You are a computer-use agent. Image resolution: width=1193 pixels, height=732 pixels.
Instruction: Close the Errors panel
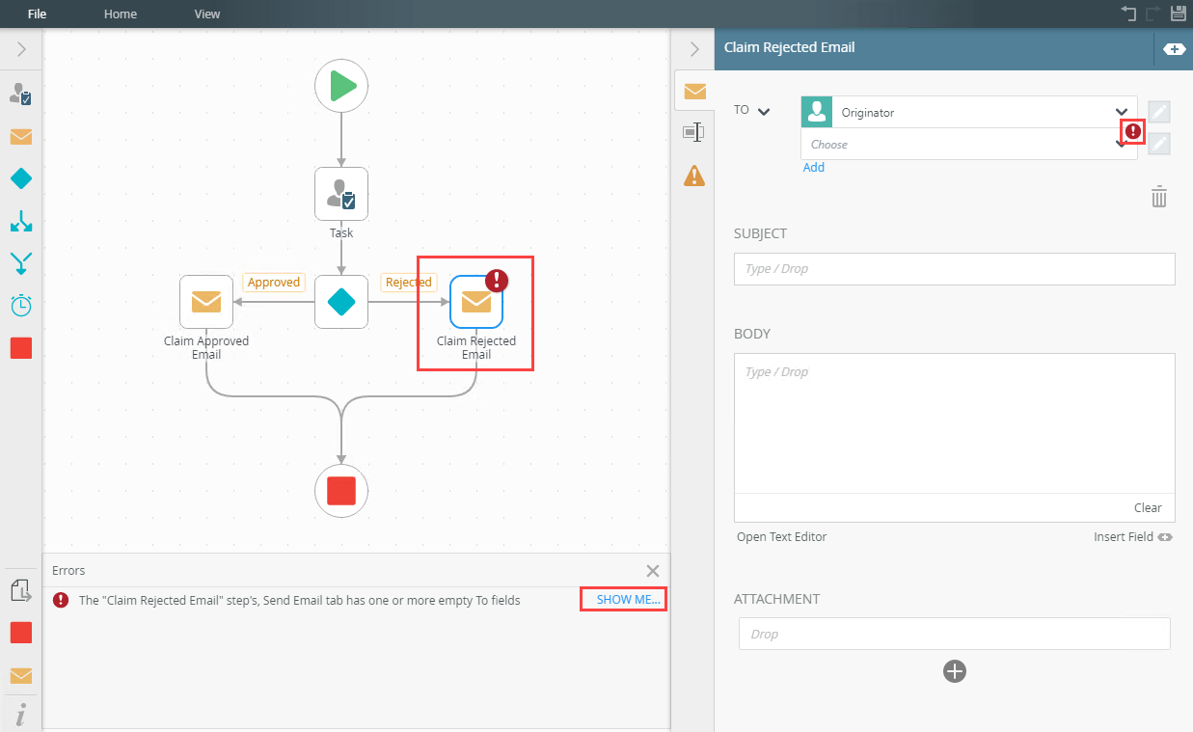653,571
